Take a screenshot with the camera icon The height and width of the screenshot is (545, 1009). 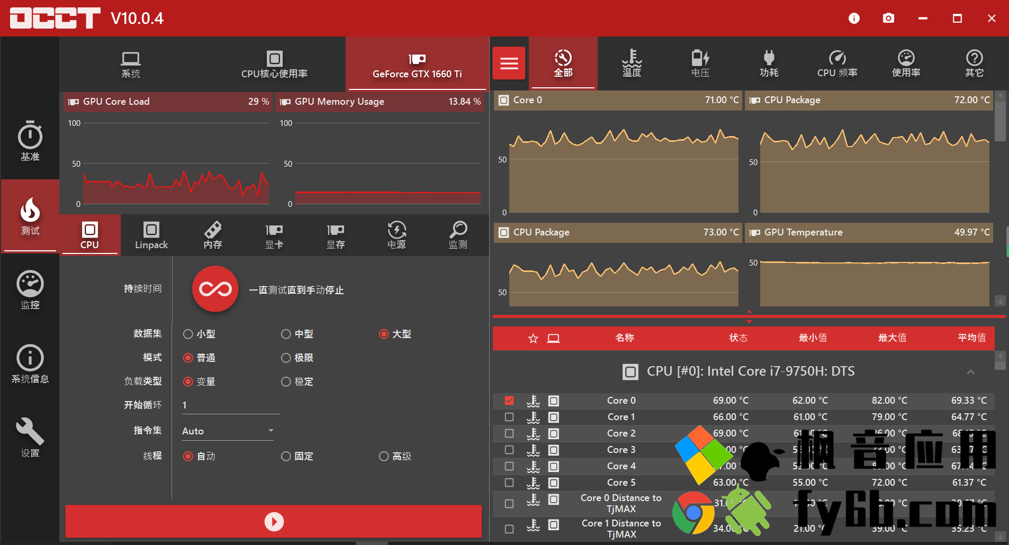pyautogui.click(x=888, y=19)
